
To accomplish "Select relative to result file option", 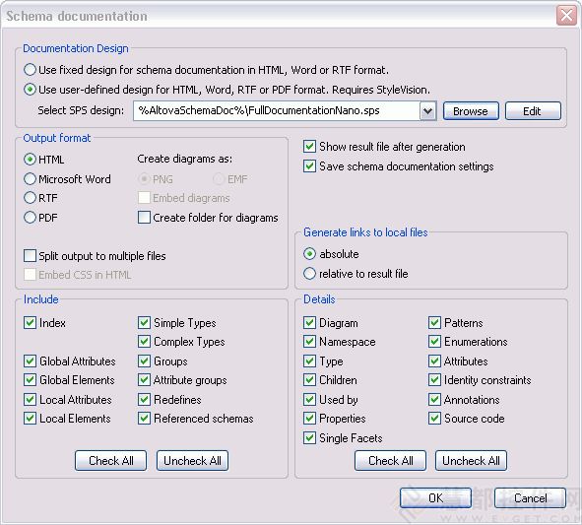I will pos(309,274).
